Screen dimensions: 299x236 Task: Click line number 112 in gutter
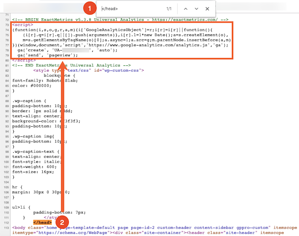6,223
